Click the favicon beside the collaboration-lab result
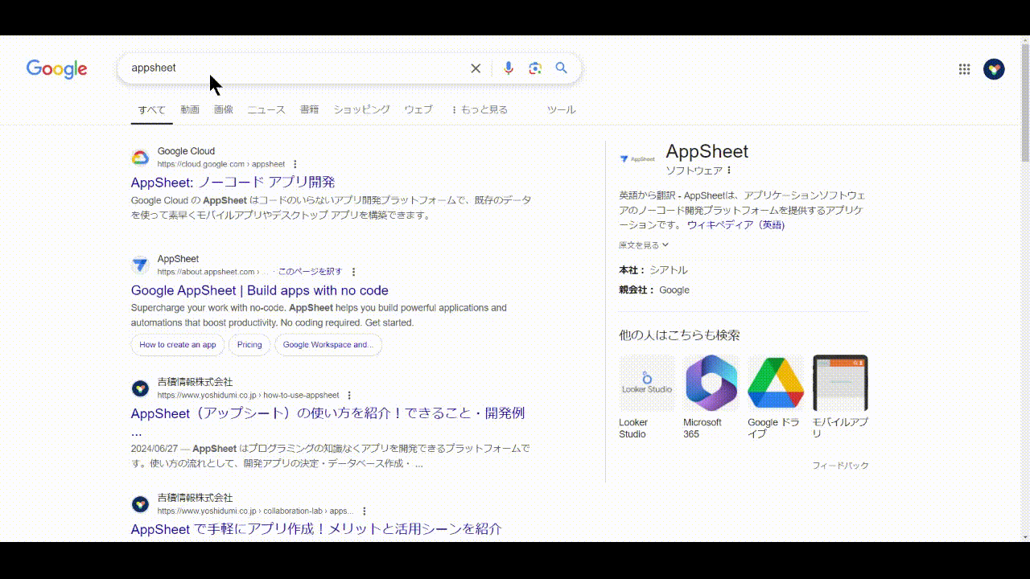This screenshot has width=1030, height=579. [x=140, y=504]
